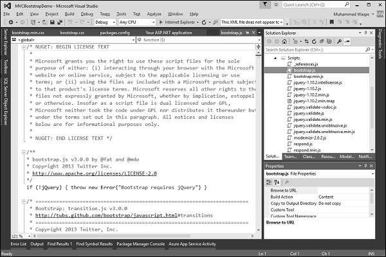Open the Project menu
This screenshot has height=257, width=386.
(x=51, y=14)
